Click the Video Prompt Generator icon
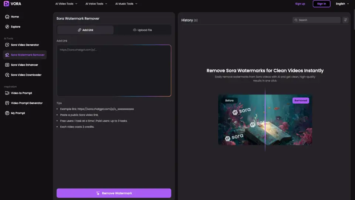This screenshot has height=200, width=355. click(x=7, y=103)
